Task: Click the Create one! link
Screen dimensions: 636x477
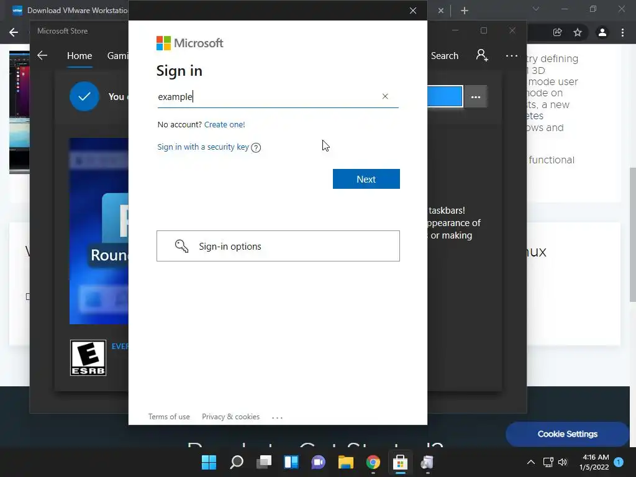Action: click(x=225, y=124)
